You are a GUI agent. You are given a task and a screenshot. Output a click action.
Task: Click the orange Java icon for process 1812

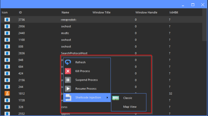pyautogui.click(x=7, y=93)
